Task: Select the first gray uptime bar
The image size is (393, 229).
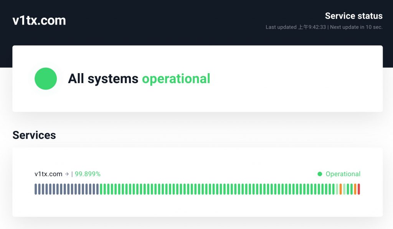Action: tap(36, 189)
